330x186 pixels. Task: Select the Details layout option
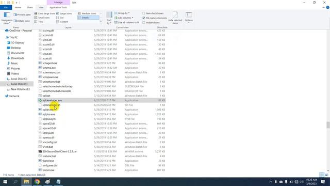tap(88, 18)
